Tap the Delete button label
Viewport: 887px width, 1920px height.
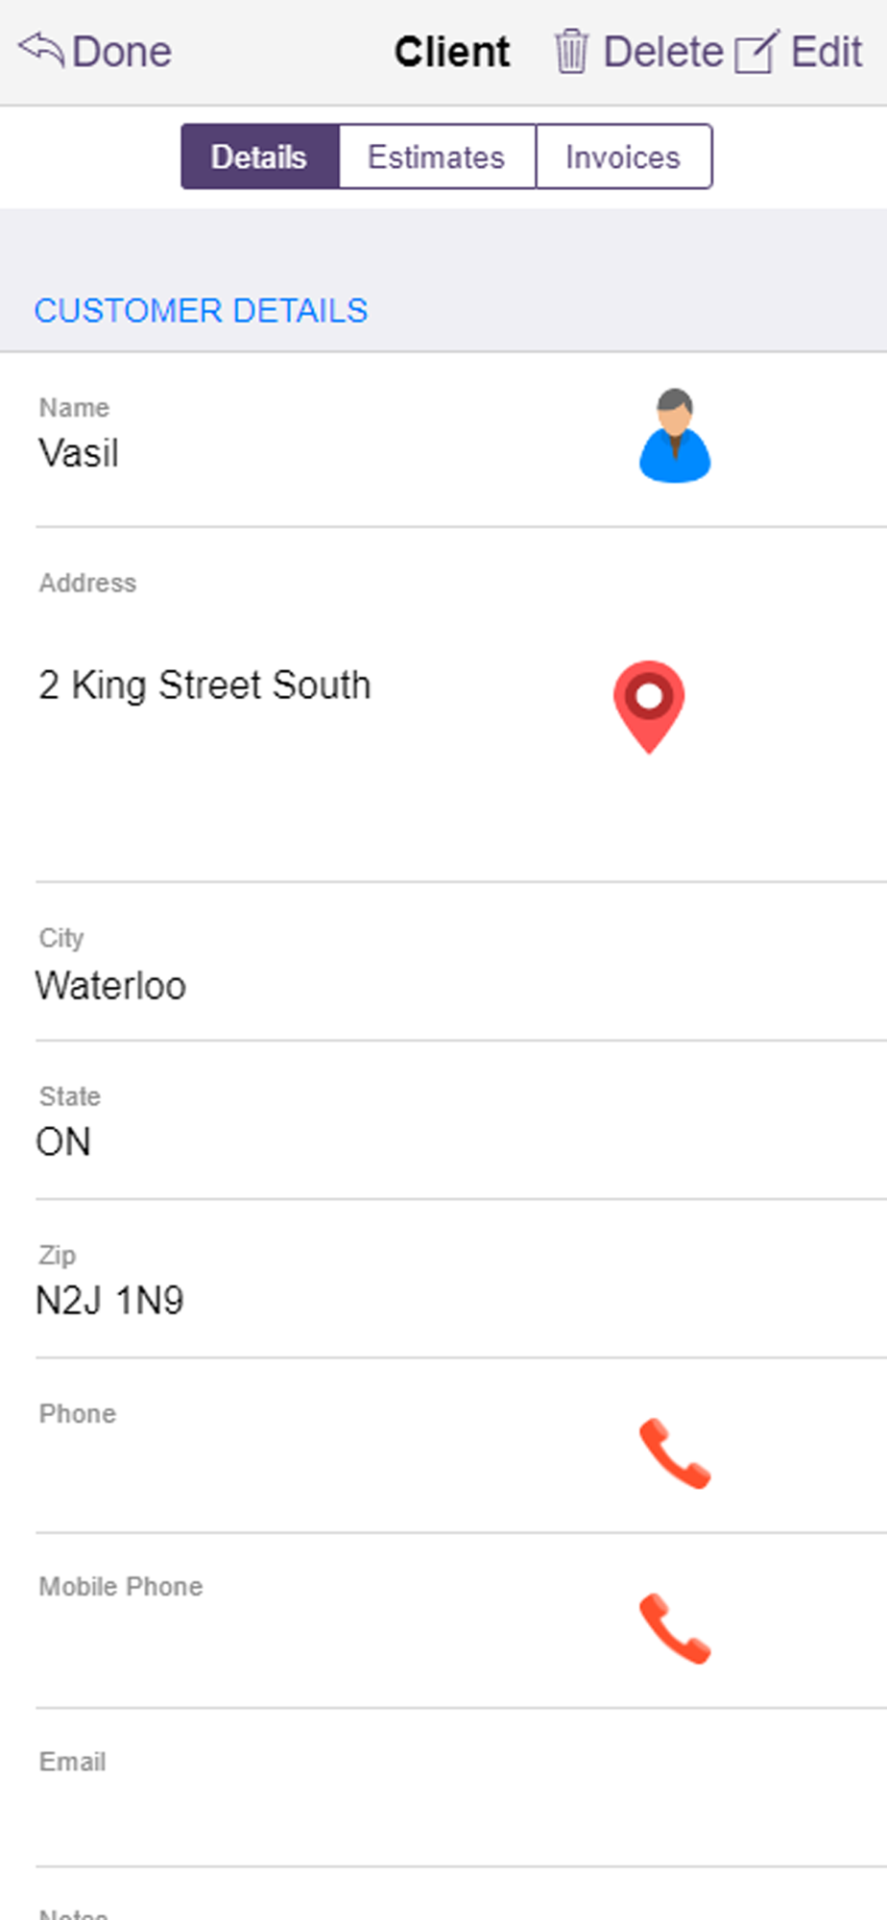(x=663, y=52)
